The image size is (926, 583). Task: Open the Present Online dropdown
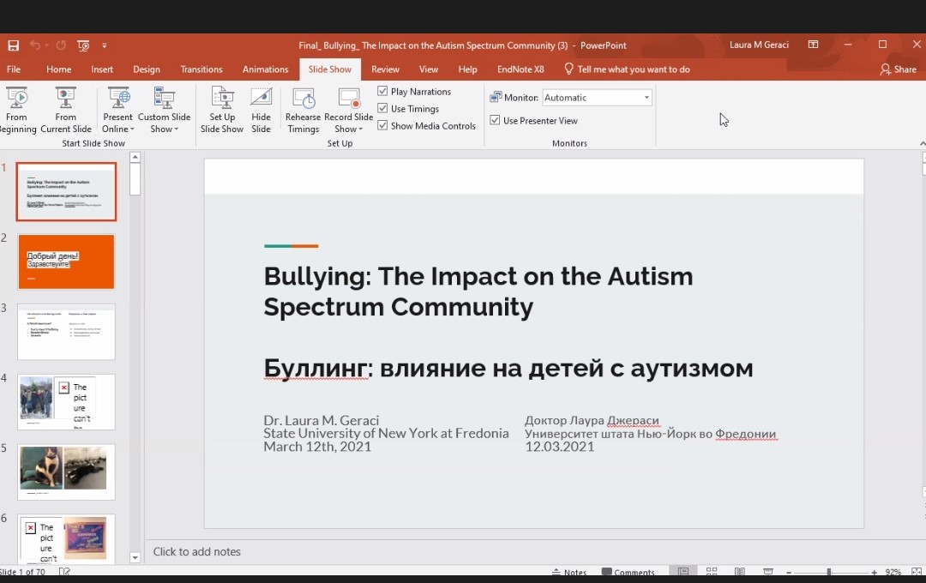[x=117, y=129]
